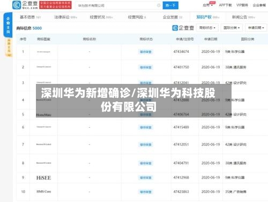Select registration number 47404791
The height and width of the screenshot is (202, 268).
pyautogui.click(x=181, y=163)
